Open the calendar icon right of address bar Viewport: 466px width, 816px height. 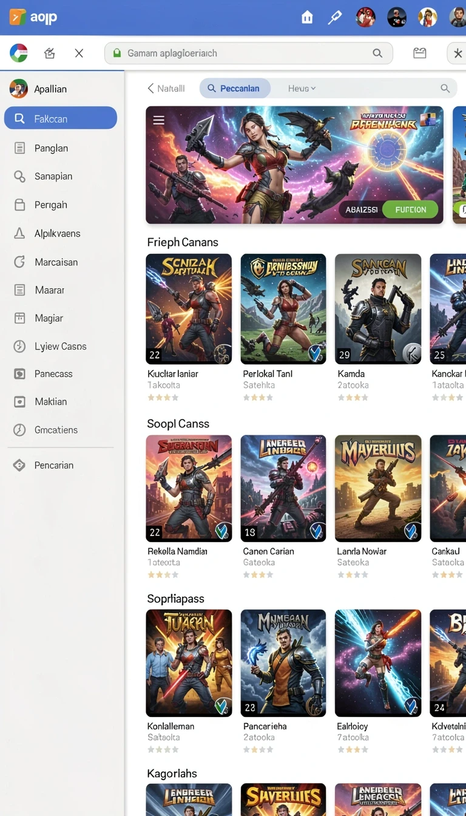click(420, 53)
